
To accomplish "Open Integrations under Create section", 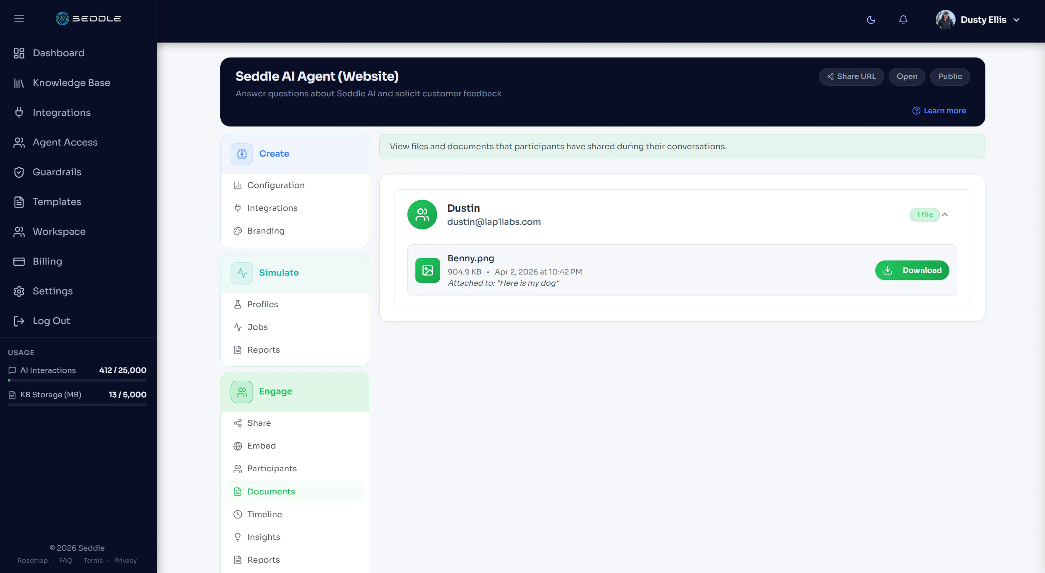I will tap(272, 208).
